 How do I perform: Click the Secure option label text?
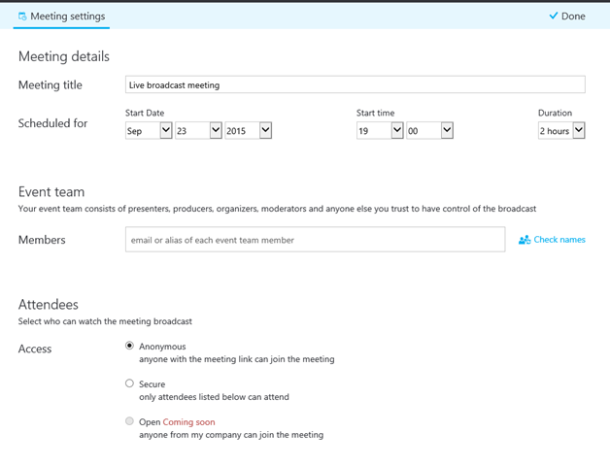(152, 384)
